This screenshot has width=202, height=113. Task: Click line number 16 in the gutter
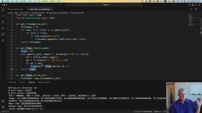(11, 48)
